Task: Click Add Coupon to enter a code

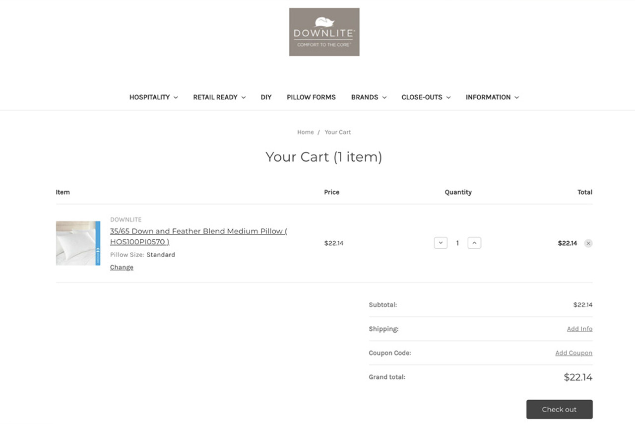Action: click(x=573, y=353)
